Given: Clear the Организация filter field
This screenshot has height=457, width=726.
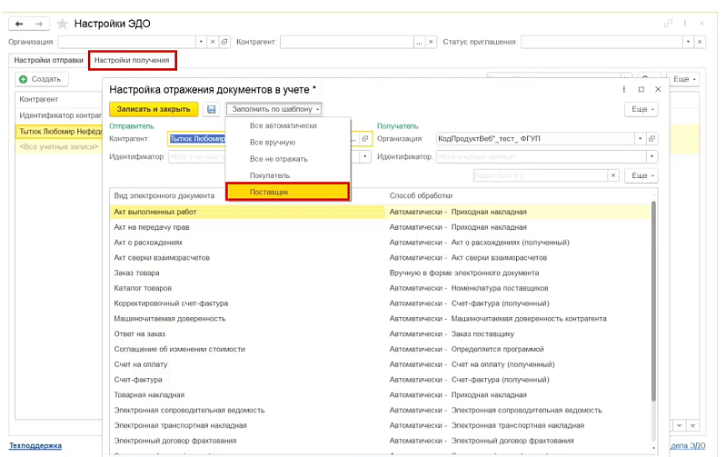Looking at the screenshot, I should (x=213, y=42).
